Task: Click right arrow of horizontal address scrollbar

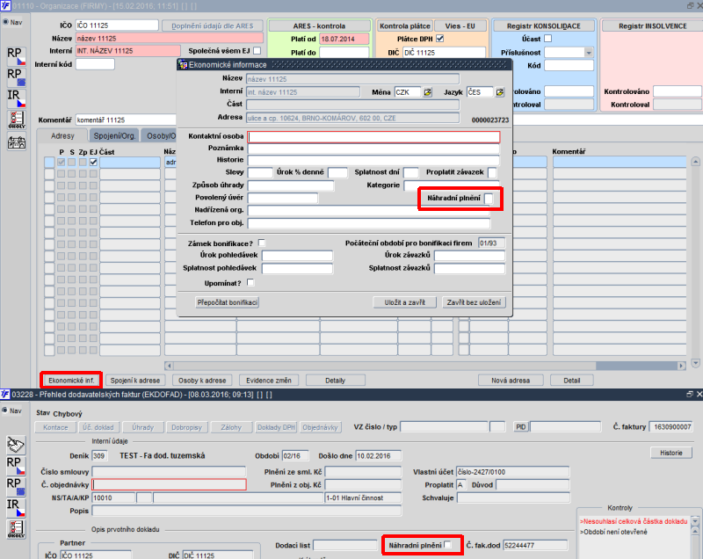Action: (682, 366)
